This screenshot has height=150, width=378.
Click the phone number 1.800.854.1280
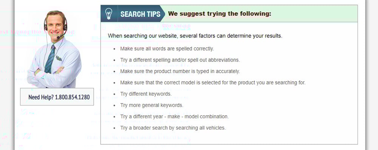point(72,97)
